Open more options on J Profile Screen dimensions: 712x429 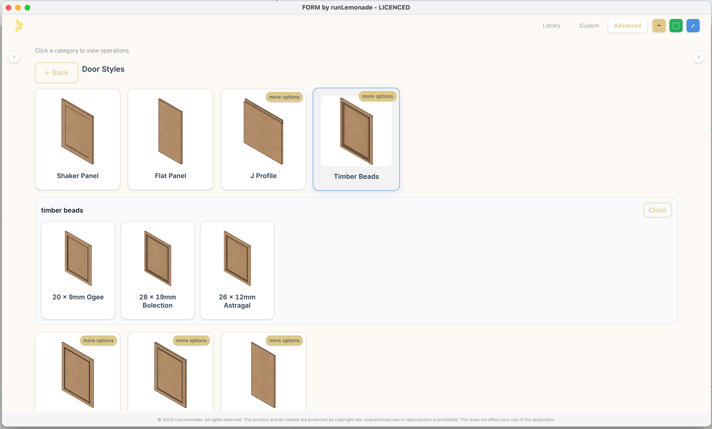[284, 97]
